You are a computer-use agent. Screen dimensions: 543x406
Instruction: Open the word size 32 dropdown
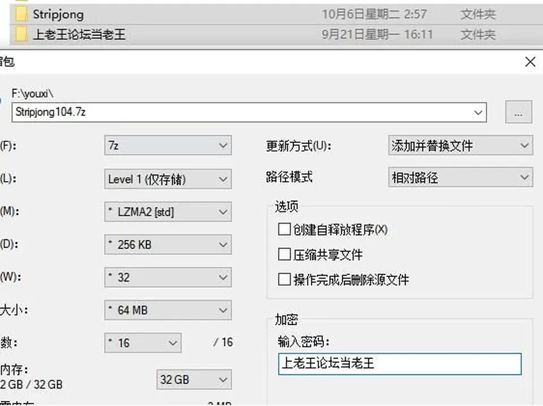pos(168,277)
